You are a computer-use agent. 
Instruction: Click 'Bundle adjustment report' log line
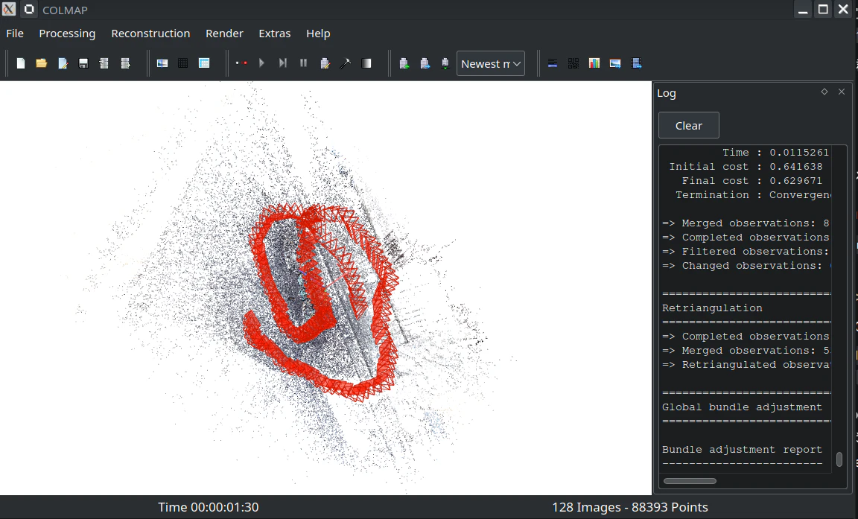[742, 450]
